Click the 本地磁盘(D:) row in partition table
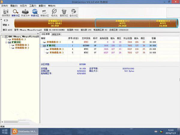This screenshot has width=180, height=135. [99, 49]
